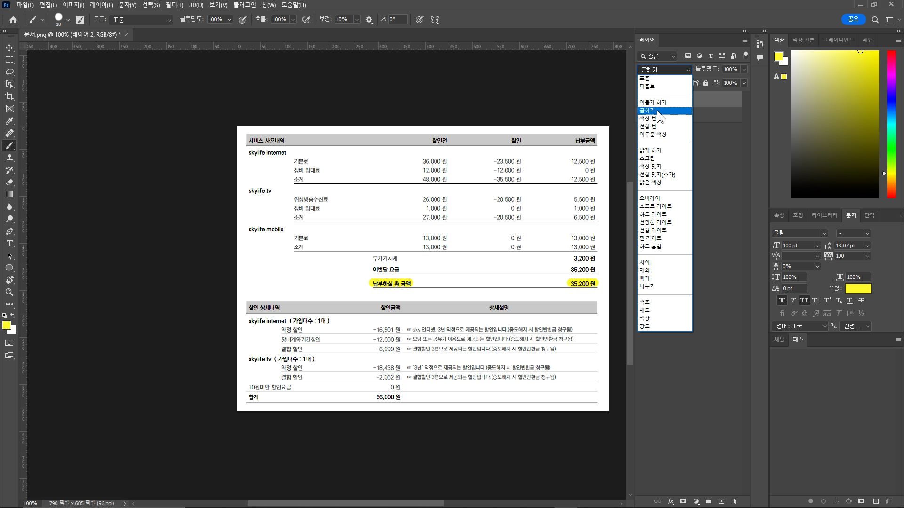The height and width of the screenshot is (508, 904).
Task: Switch to the 색상 견본 tab
Action: click(803, 40)
